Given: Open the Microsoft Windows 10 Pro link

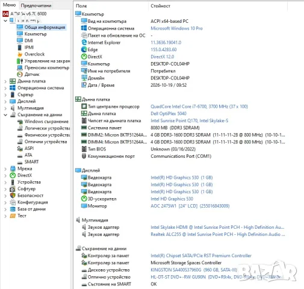Looking at the screenshot, I should [176, 28].
